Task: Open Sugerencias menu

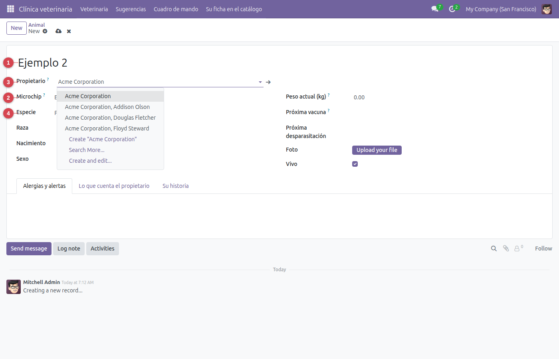Action: [131, 9]
